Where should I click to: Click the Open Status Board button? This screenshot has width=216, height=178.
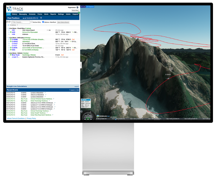click(x=63, y=22)
